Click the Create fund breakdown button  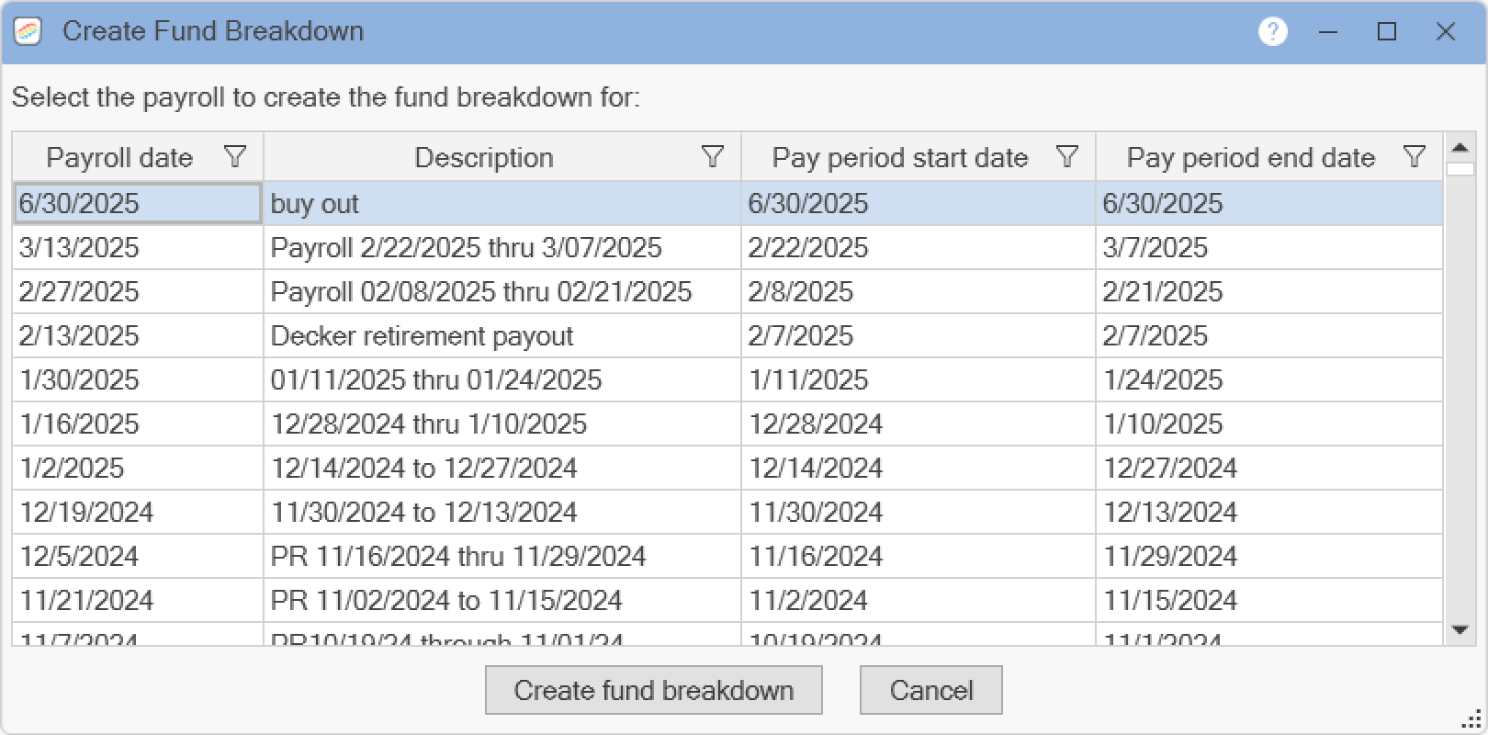point(653,690)
